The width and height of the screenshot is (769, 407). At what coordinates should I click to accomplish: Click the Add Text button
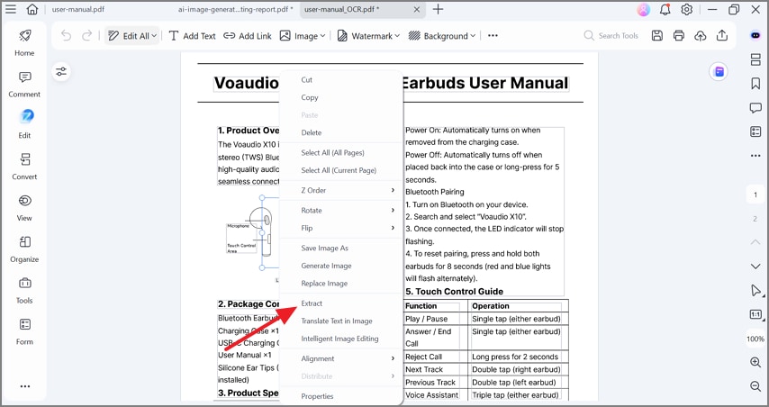click(x=193, y=36)
